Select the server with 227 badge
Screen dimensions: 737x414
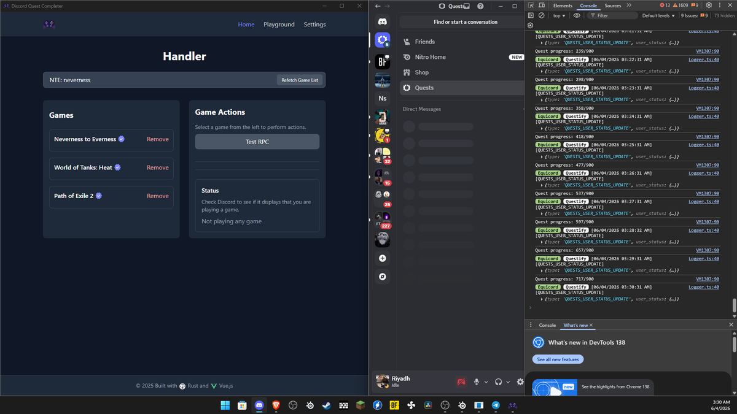(x=382, y=219)
